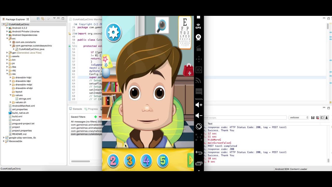Switch to the Progress tab
Image resolution: width=332 pixels, height=187 pixels.
(91, 109)
